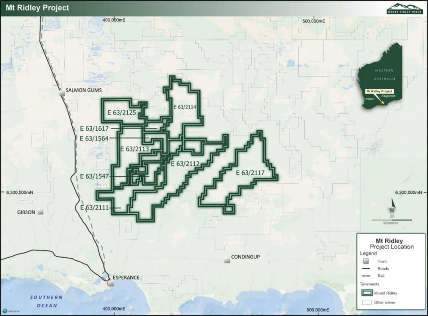The height and width of the screenshot is (316, 428).
Task: Select tenement E 63/2117
Action: (250, 171)
